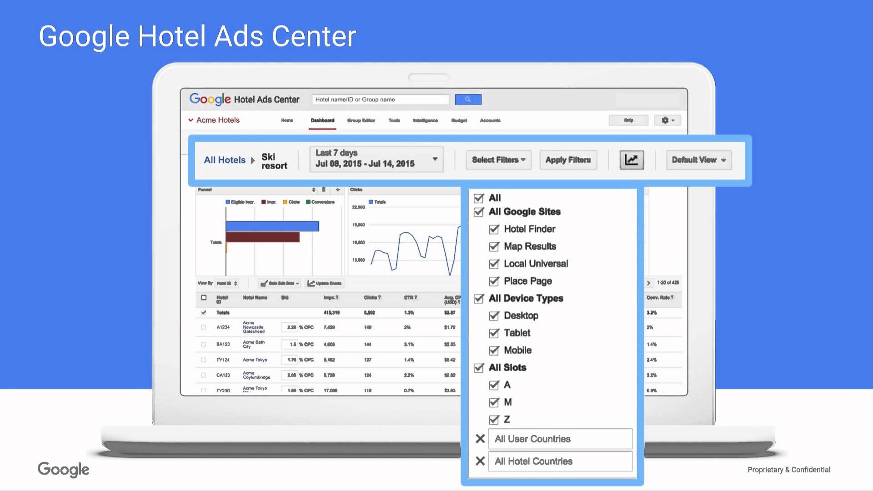
Task: Click the plus icon on Funnel chart
Action: 338,190
